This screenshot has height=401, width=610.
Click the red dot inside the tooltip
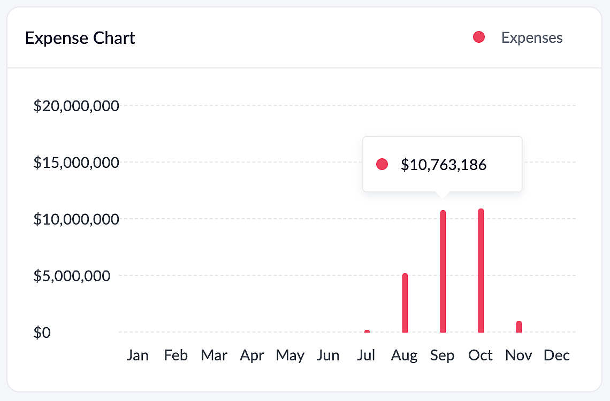[x=382, y=165]
